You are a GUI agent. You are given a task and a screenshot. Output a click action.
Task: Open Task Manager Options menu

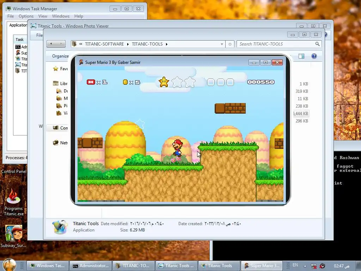point(26,16)
